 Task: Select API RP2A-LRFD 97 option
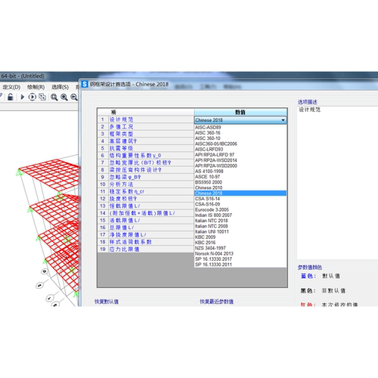click(240, 155)
